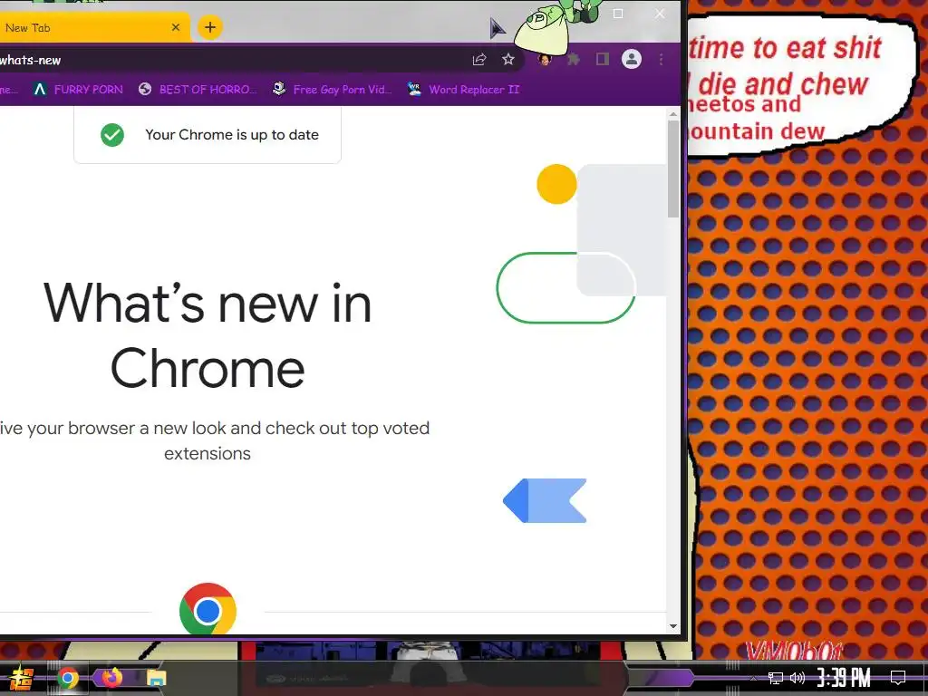The width and height of the screenshot is (928, 696).
Task: Open the Extensions puzzle-piece menu
Action: [574, 59]
